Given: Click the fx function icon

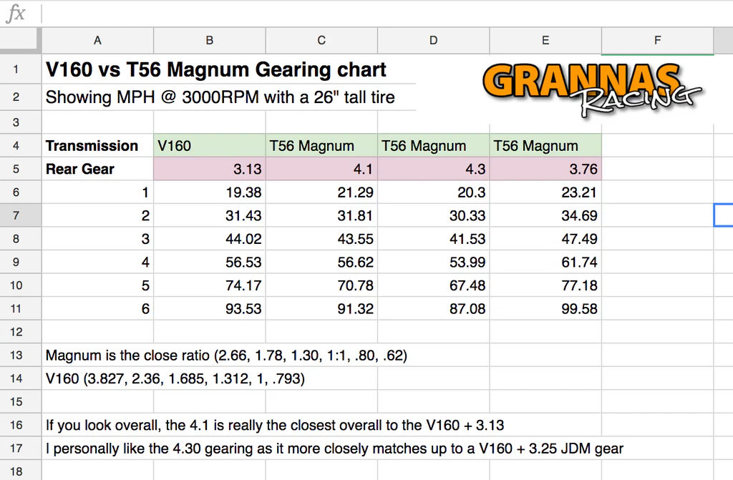Looking at the screenshot, I should 16,13.
